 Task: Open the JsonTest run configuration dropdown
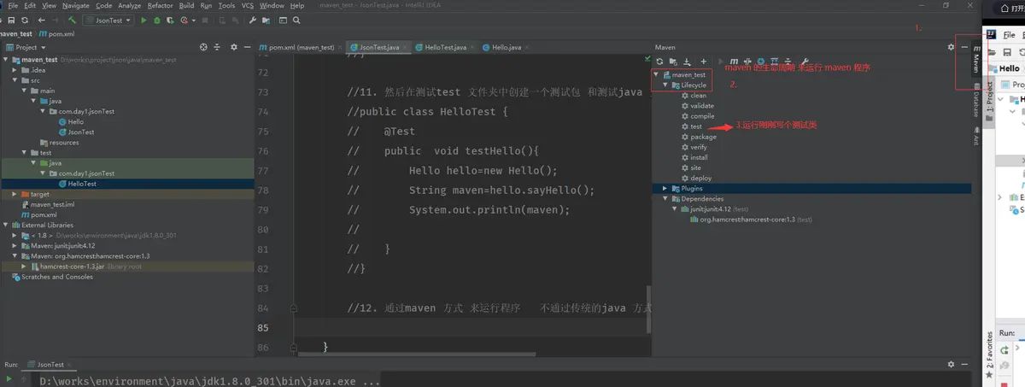pos(108,19)
